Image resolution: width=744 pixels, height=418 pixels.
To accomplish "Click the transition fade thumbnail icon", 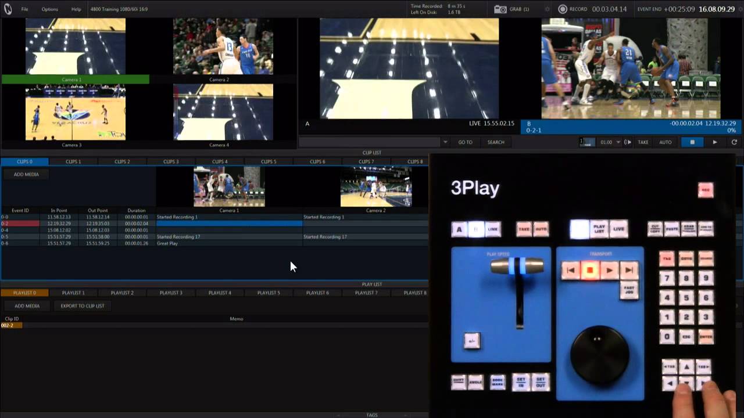I will click(588, 142).
